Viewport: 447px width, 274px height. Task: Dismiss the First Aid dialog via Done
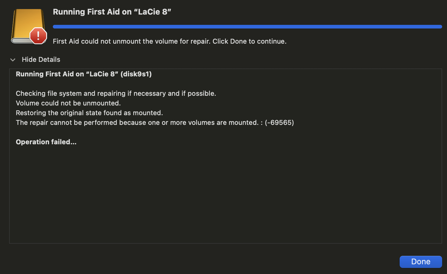tap(421, 262)
